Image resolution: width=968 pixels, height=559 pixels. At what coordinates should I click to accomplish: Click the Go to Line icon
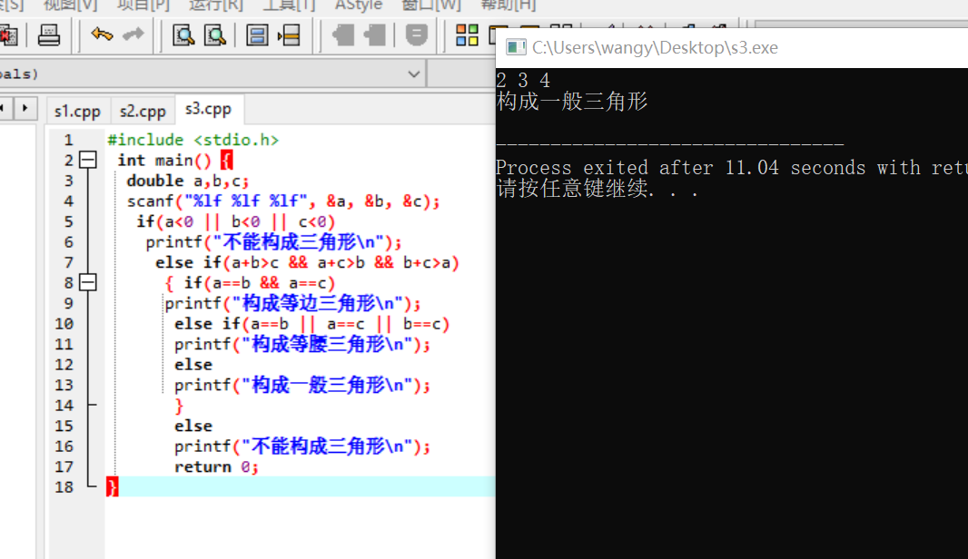[x=288, y=35]
